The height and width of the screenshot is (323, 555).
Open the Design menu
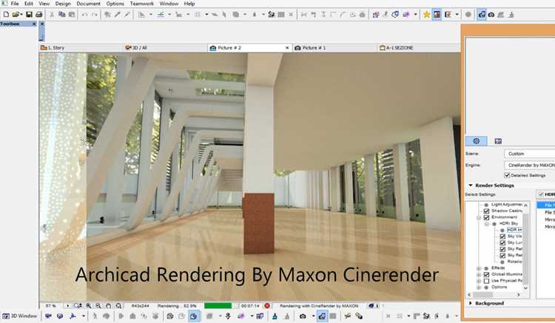pos(63,4)
